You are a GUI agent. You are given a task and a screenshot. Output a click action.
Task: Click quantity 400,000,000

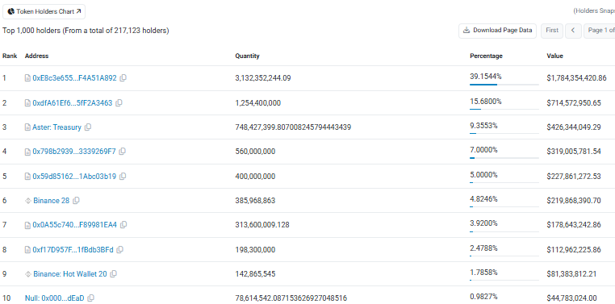[255, 177]
